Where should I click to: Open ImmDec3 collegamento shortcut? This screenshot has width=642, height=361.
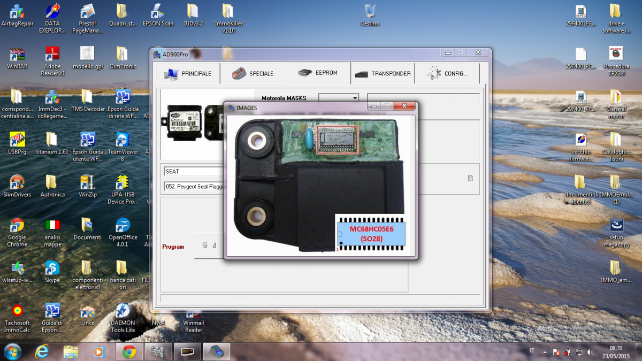click(52, 103)
